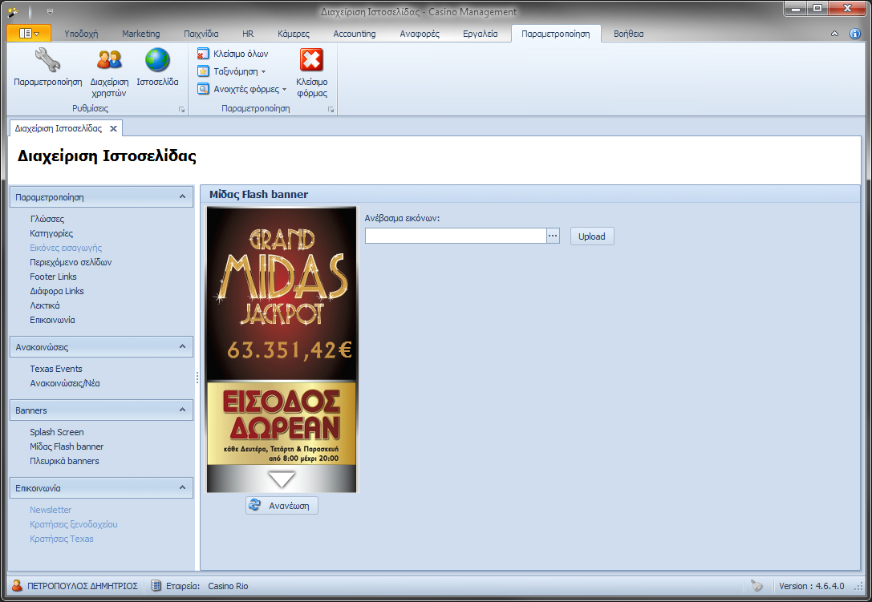The width and height of the screenshot is (872, 602).
Task: Switch to the Κάμερες ribbon tab
Action: [294, 34]
